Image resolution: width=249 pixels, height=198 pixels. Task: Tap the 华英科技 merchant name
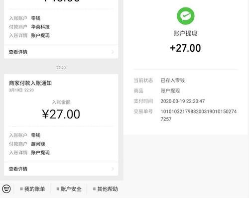(x=40, y=27)
